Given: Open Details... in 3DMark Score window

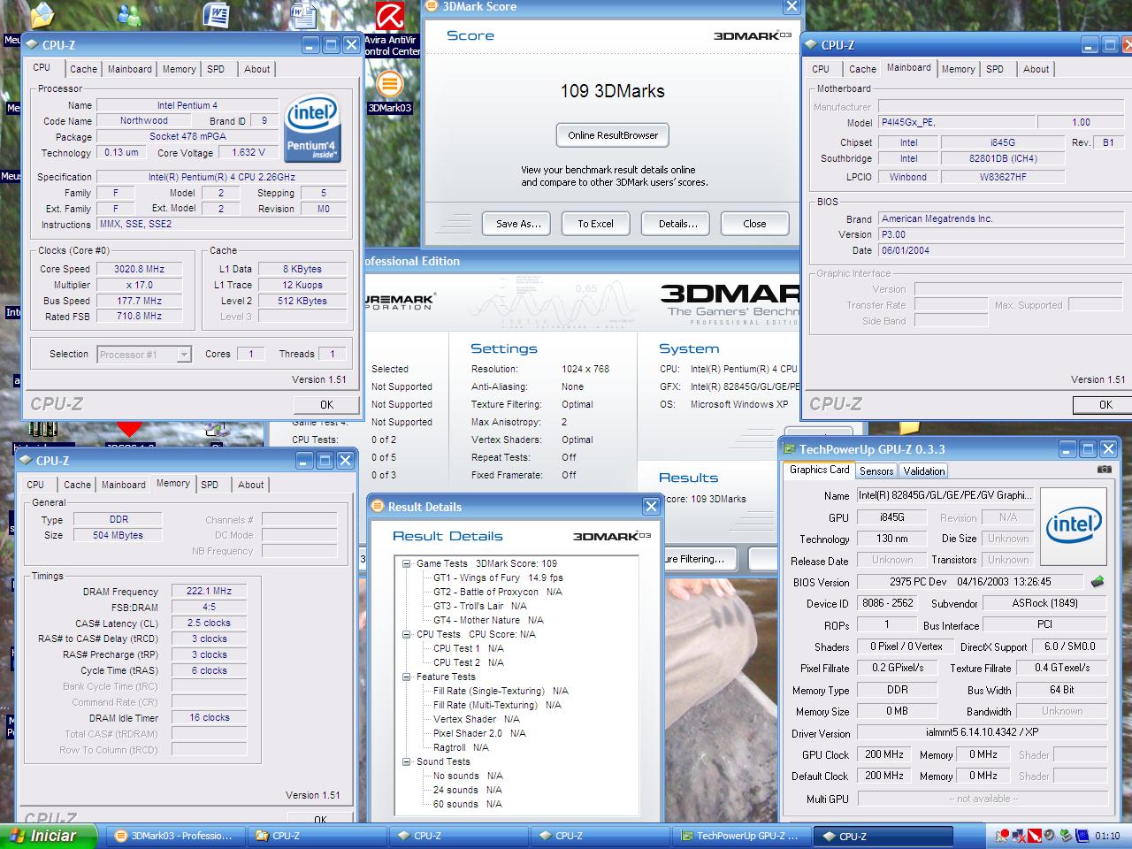Looking at the screenshot, I should point(677,224).
